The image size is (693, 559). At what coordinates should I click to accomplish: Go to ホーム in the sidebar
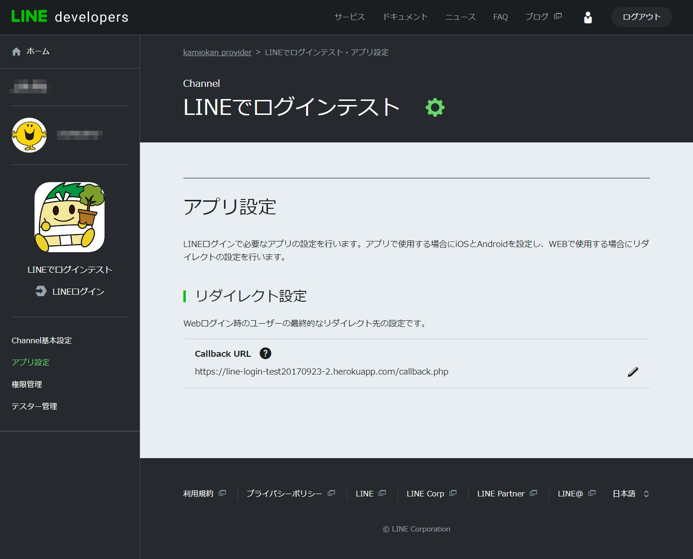(38, 51)
